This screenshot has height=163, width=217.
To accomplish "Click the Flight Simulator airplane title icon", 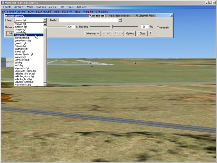I will pos(3,3).
